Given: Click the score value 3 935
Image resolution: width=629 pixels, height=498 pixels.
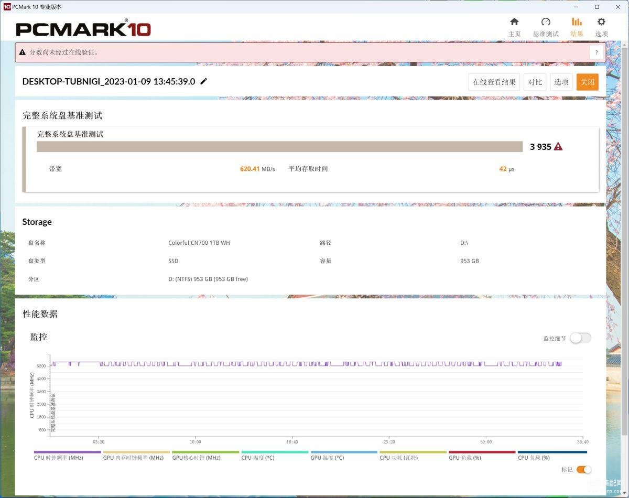Looking at the screenshot, I should tap(540, 147).
